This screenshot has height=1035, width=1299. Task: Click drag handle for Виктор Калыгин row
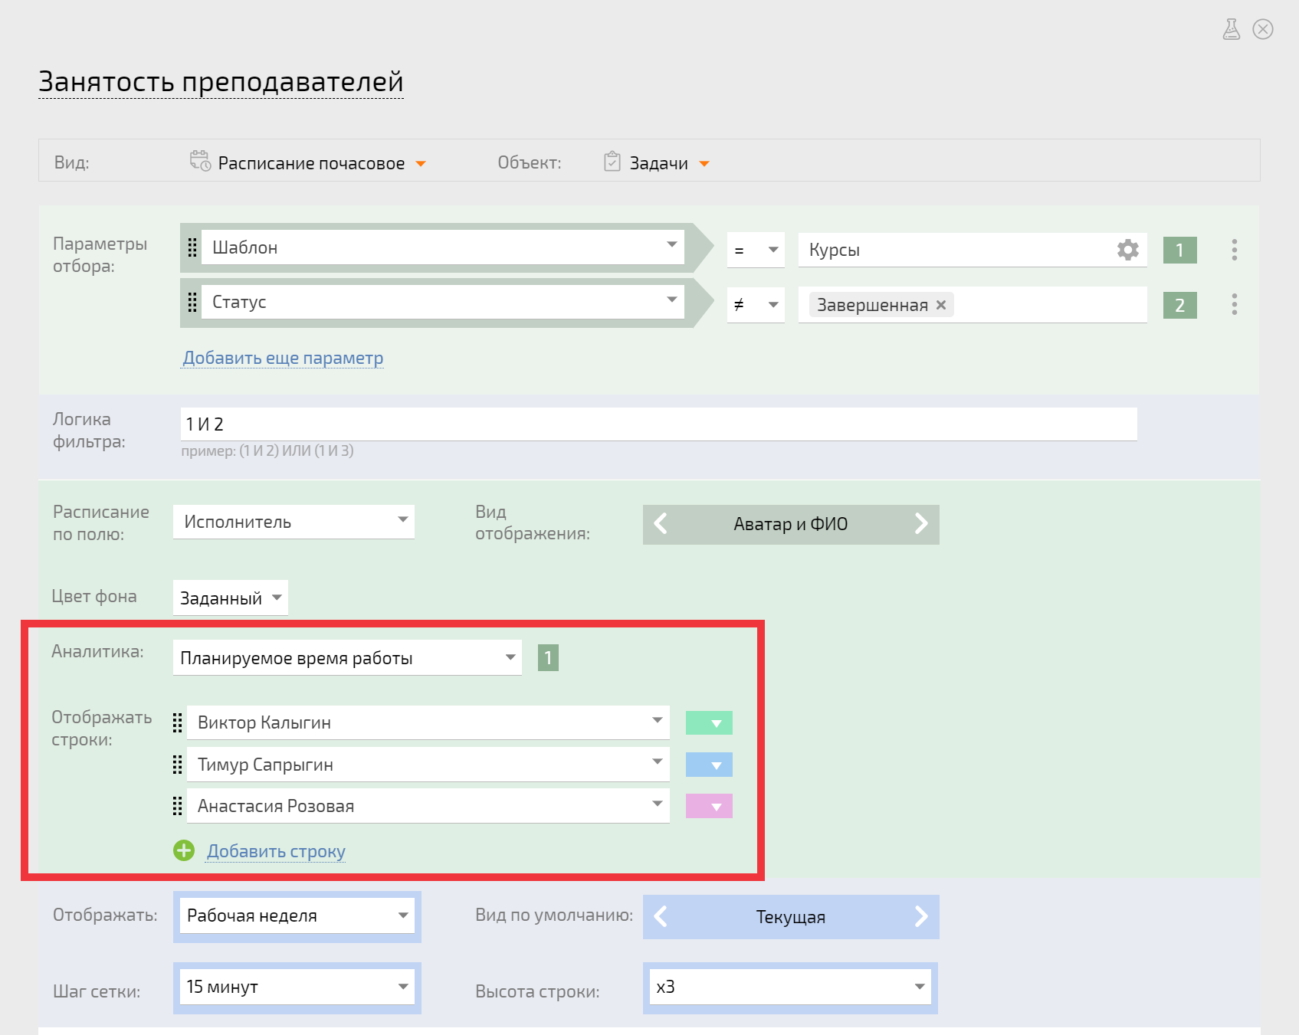pyautogui.click(x=177, y=722)
